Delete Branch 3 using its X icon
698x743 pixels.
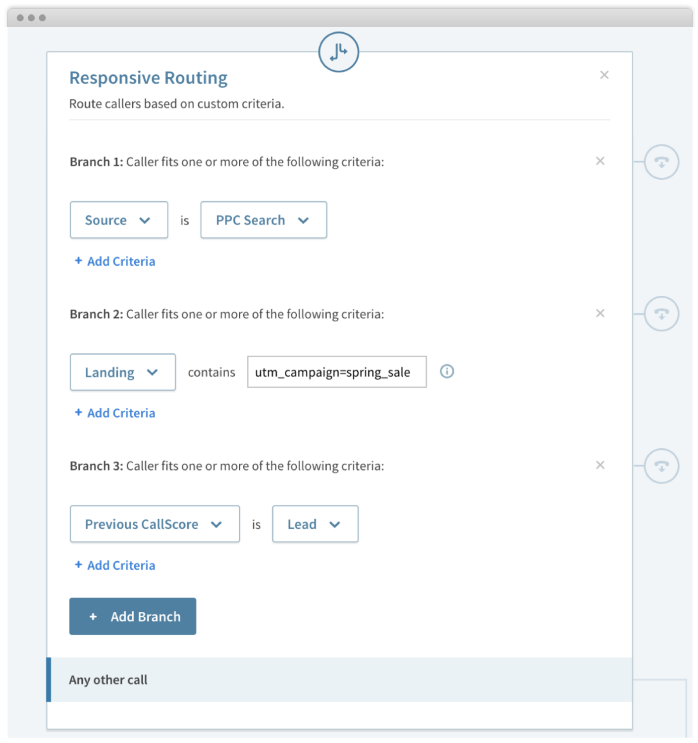(x=600, y=465)
